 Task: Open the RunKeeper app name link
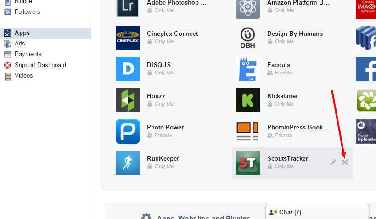(163, 158)
